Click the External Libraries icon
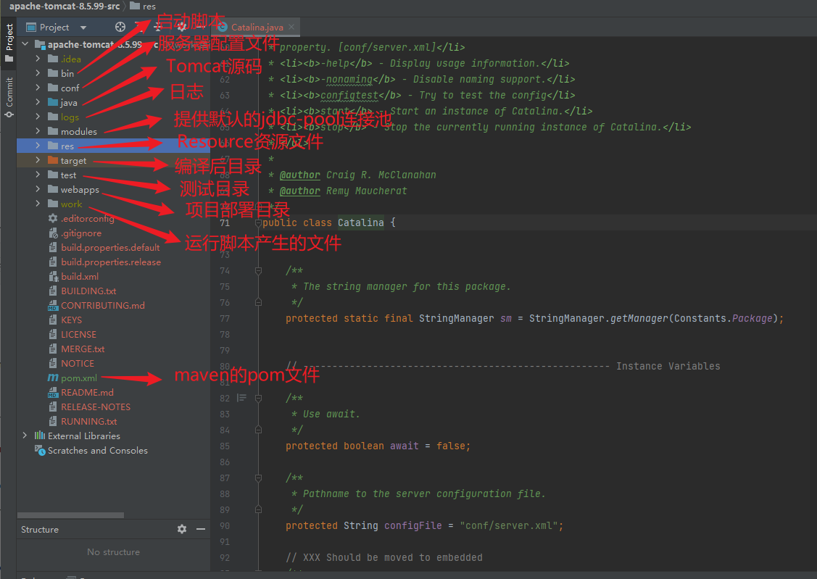This screenshot has width=817, height=579. click(40, 436)
